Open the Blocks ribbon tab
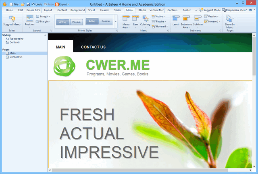This screenshot has height=174, width=258. click(142, 10)
